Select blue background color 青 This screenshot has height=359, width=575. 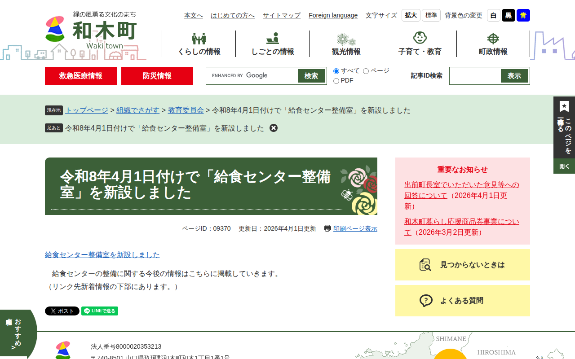[x=523, y=15]
